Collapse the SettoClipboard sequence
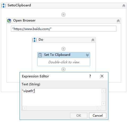Viewport: 129px width, 122px height. tap(124, 6)
